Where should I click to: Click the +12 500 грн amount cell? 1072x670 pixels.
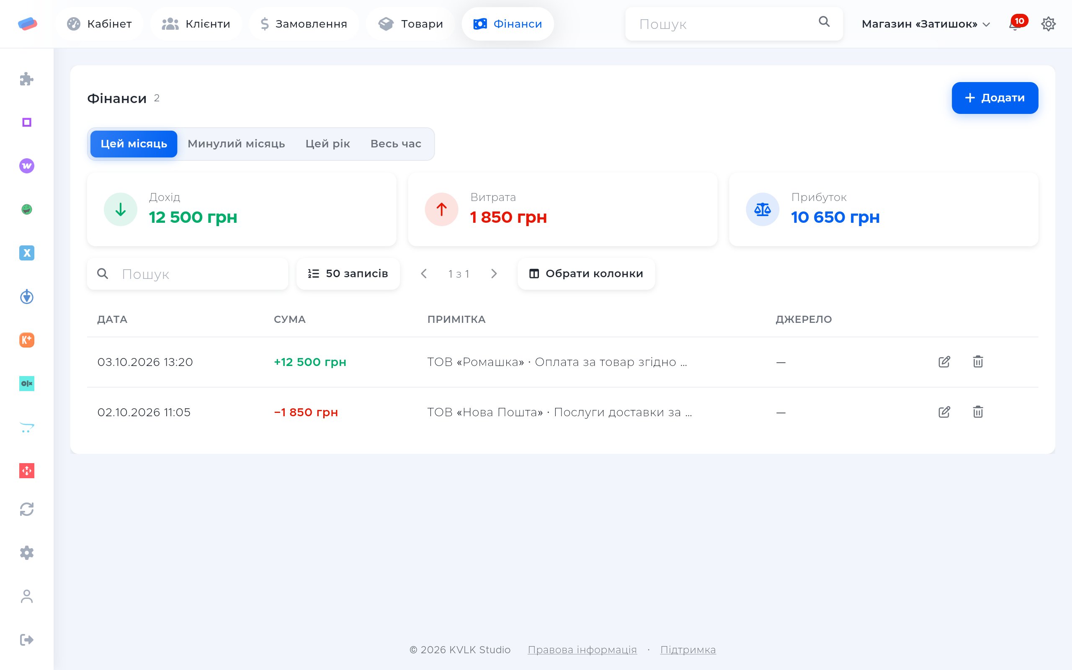[x=310, y=362]
